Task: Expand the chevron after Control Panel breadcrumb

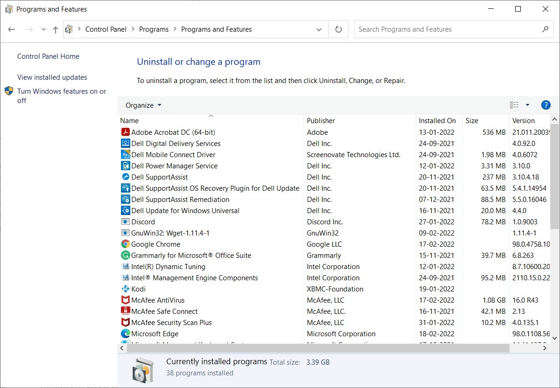Action: [x=133, y=29]
